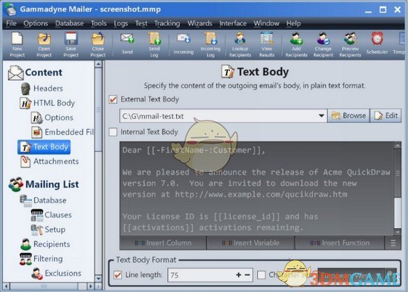Image resolution: width=408 pixels, height=292 pixels.
Task: Open the Tools menu
Action: (x=99, y=23)
